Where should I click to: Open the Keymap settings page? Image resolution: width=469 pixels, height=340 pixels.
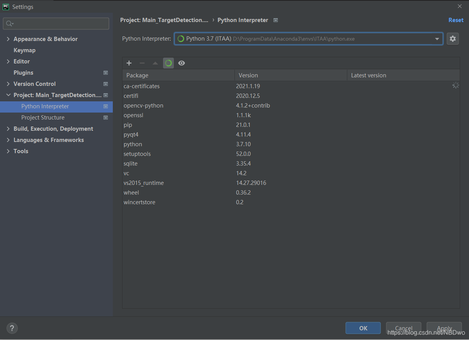(24, 50)
